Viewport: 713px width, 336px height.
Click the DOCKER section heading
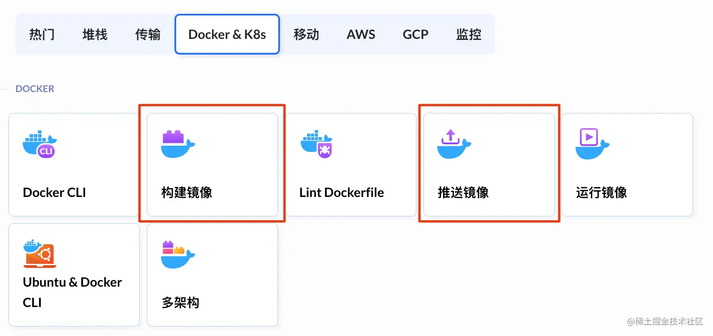coord(35,89)
